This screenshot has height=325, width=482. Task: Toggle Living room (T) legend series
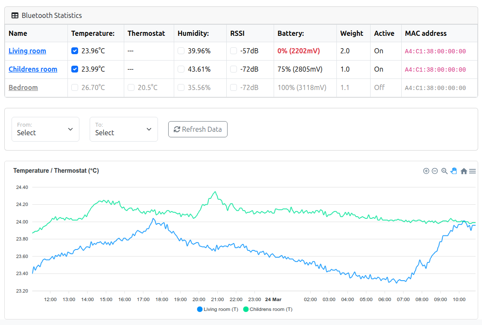[218, 309]
